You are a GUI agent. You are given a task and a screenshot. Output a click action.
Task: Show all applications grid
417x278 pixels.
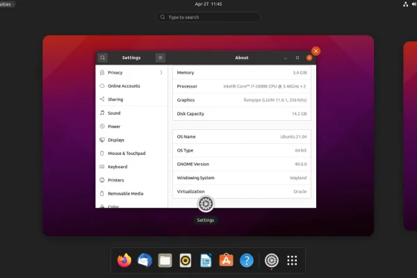292,260
